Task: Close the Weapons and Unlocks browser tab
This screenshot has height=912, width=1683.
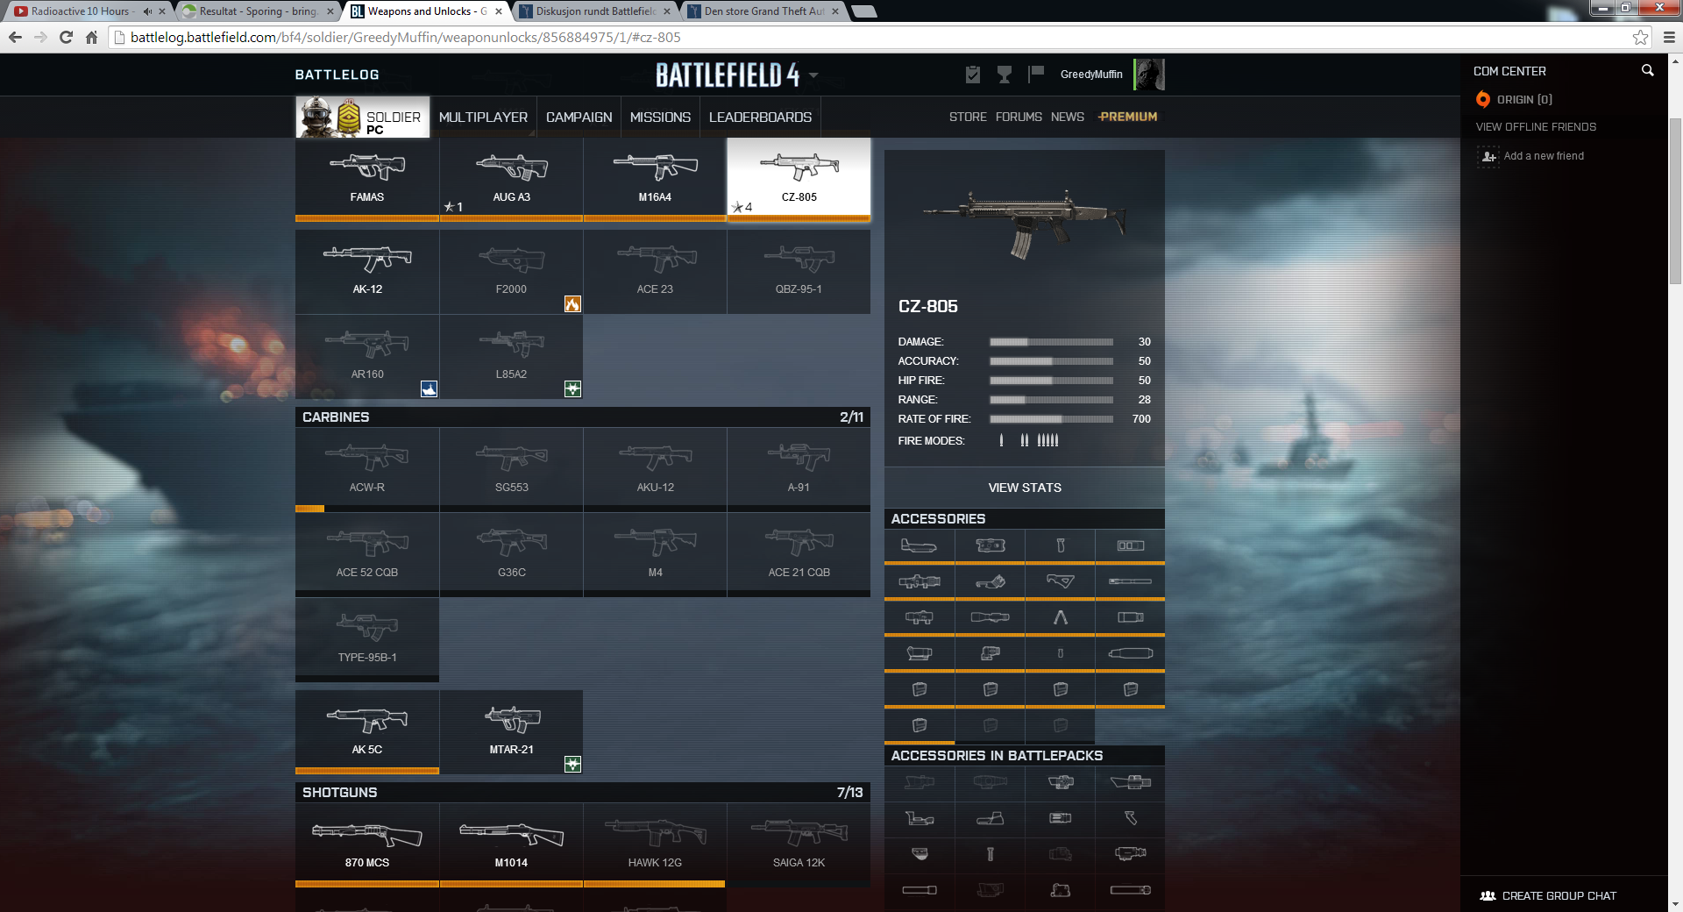Action: coord(499,11)
